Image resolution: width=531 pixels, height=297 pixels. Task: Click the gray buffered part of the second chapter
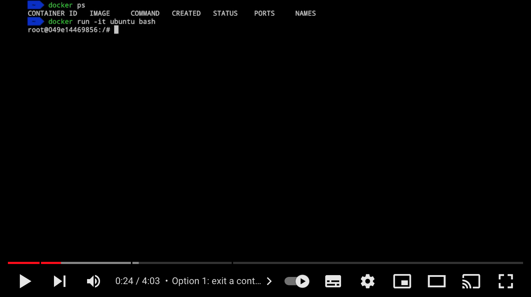[x=96, y=263]
